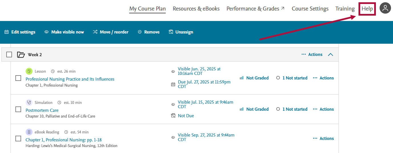Collapse the Week 2 folder chevron

(331, 55)
